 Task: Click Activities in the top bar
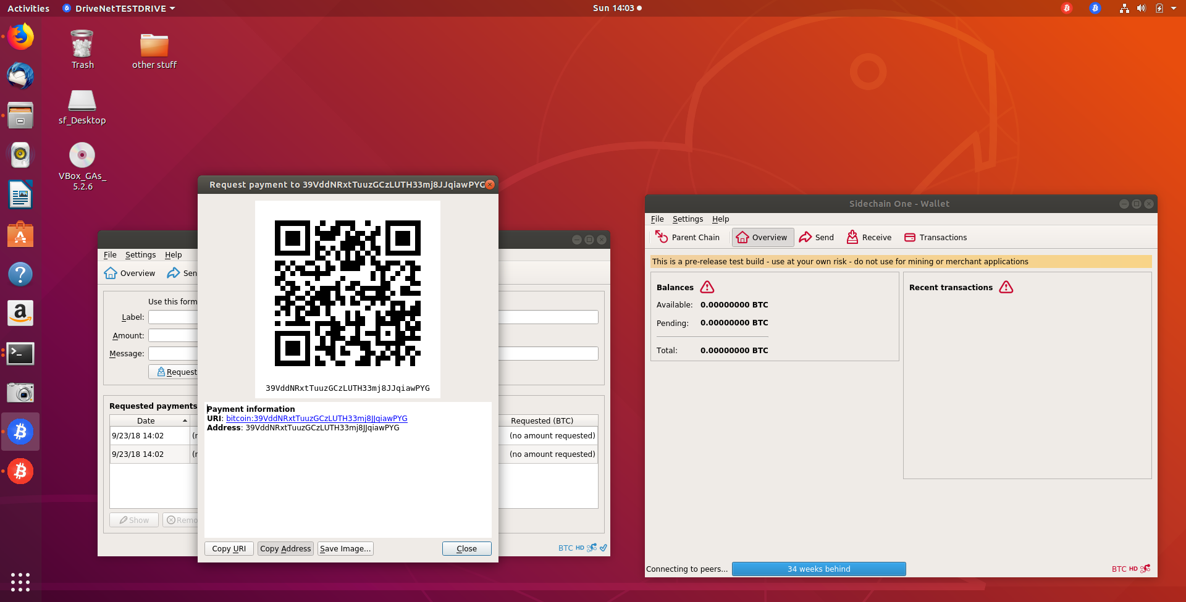click(x=28, y=8)
